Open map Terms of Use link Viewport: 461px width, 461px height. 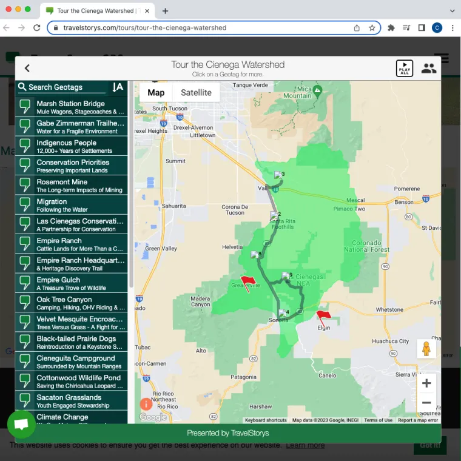(378, 420)
